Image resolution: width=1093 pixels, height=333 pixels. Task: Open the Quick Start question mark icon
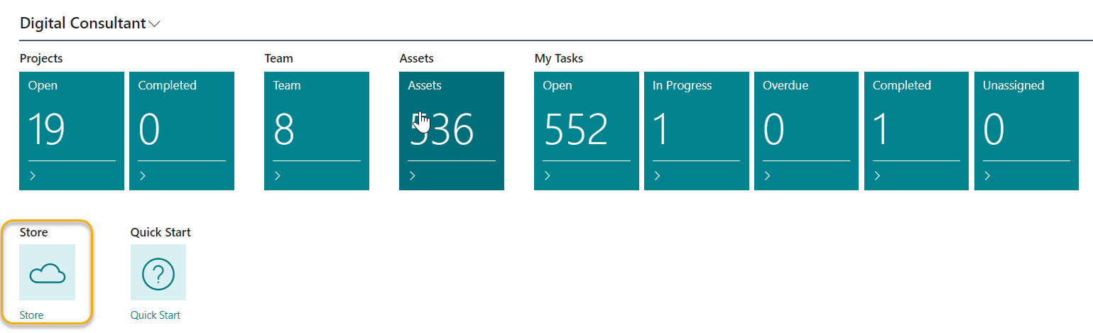(158, 273)
